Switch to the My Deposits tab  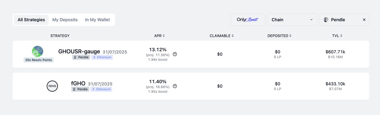65,20
